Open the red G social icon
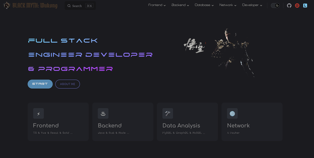 (297, 5)
